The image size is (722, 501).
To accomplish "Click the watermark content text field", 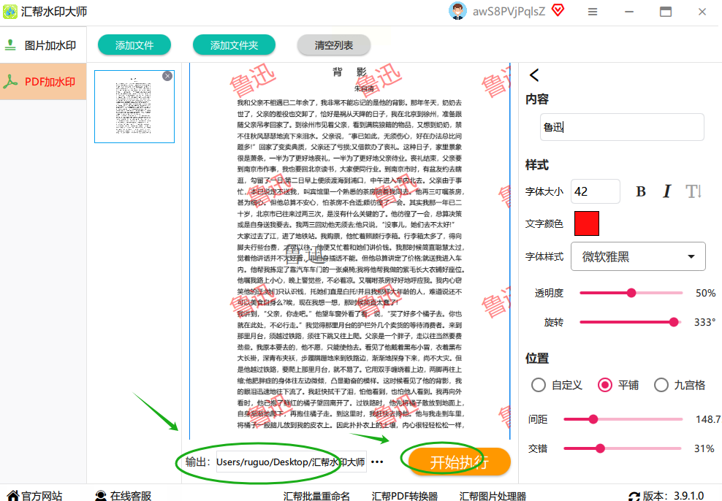I will [622, 127].
